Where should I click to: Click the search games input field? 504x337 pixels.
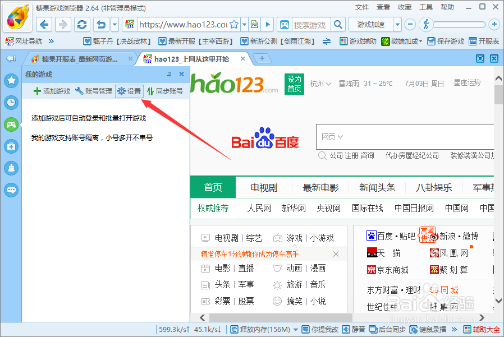(310, 25)
